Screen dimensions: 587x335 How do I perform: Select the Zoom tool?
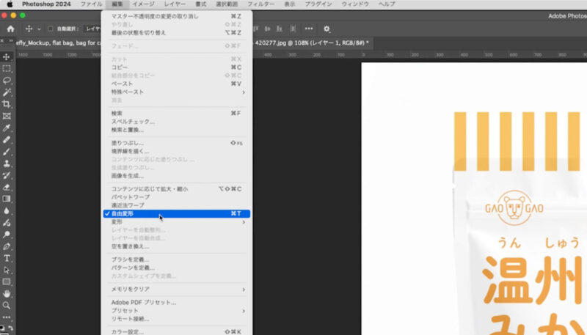pyautogui.click(x=7, y=306)
